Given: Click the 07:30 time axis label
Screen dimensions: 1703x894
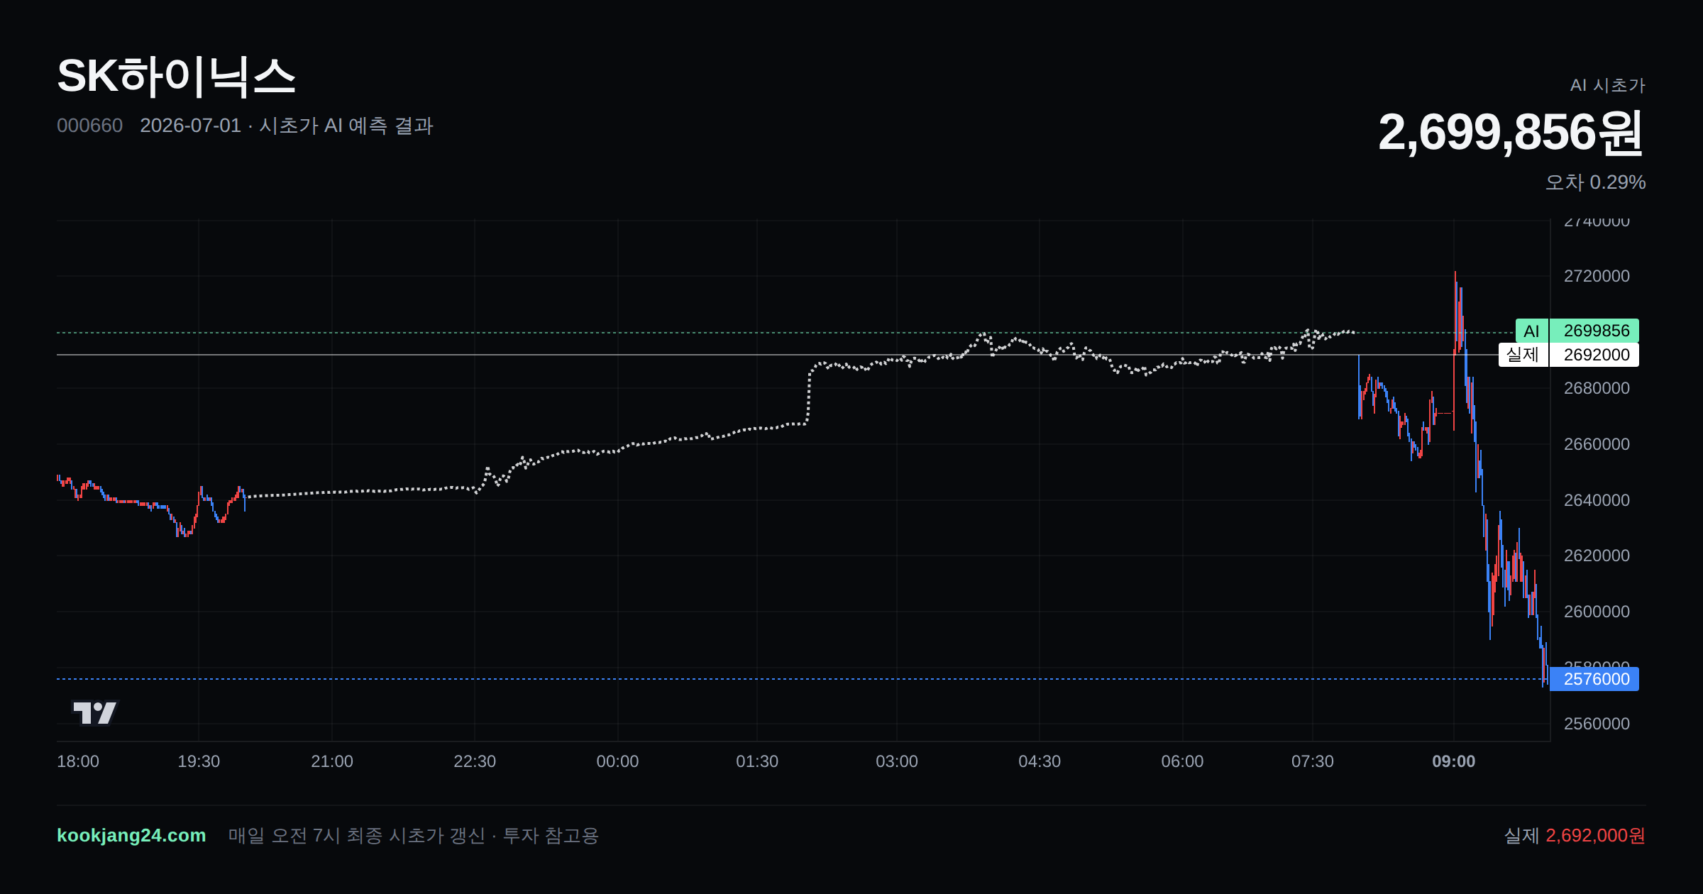Looking at the screenshot, I should (1313, 761).
